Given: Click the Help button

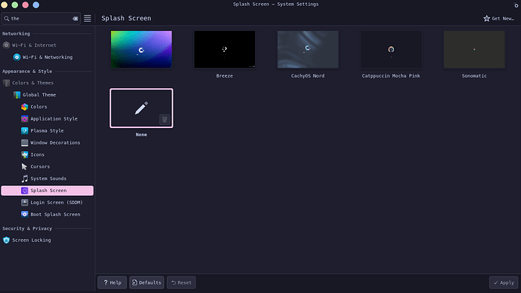Looking at the screenshot, I should click(x=112, y=282).
